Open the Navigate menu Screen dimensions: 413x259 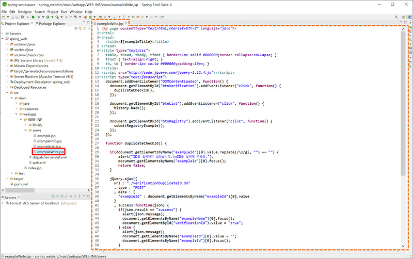(x=25, y=12)
